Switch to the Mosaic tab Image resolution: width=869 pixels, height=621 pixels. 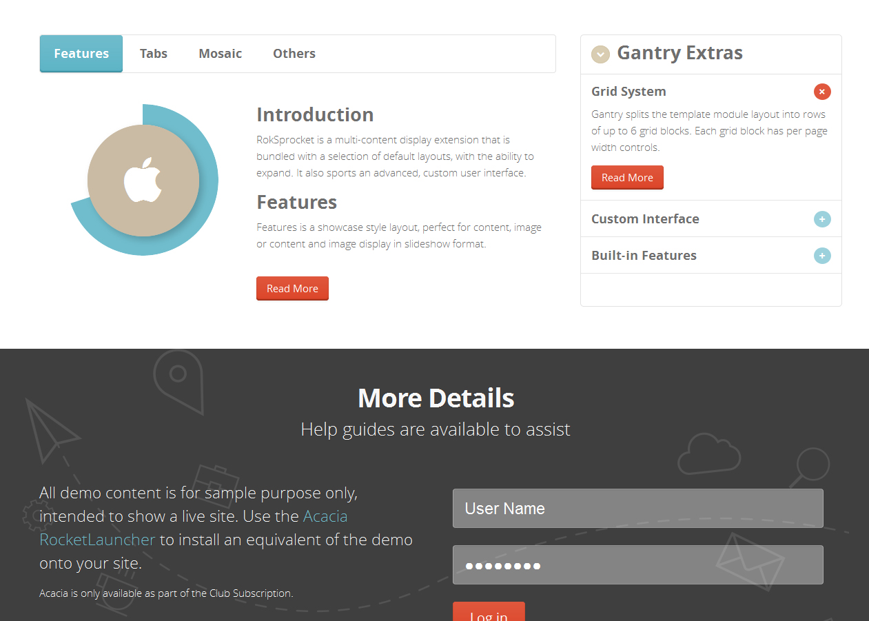coord(220,54)
